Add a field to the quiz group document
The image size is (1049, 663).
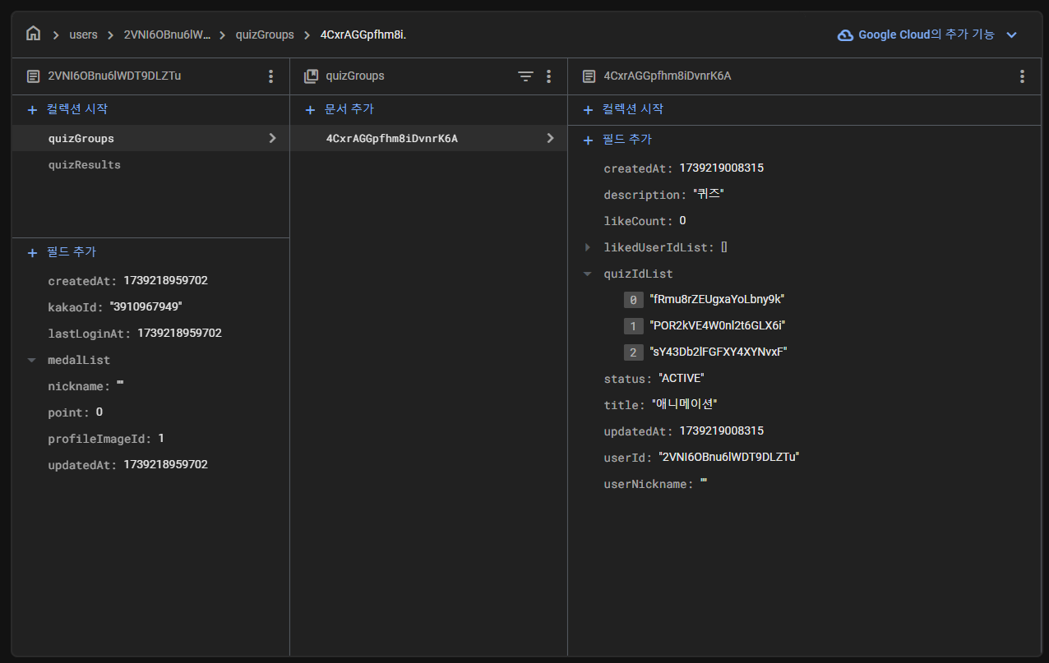pos(617,140)
